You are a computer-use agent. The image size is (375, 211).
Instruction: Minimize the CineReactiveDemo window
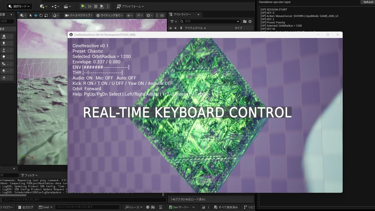tap(318, 35)
